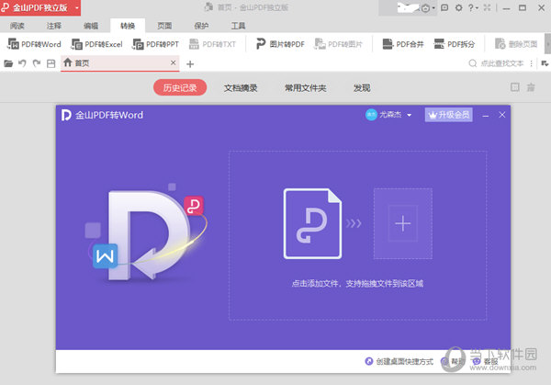Image resolution: width=551 pixels, height=385 pixels.
Task: Open the 页面 ribbon tab
Action: pyautogui.click(x=164, y=26)
